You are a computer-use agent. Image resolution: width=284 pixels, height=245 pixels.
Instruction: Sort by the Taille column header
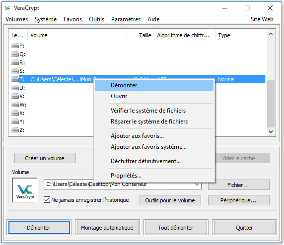(141, 35)
